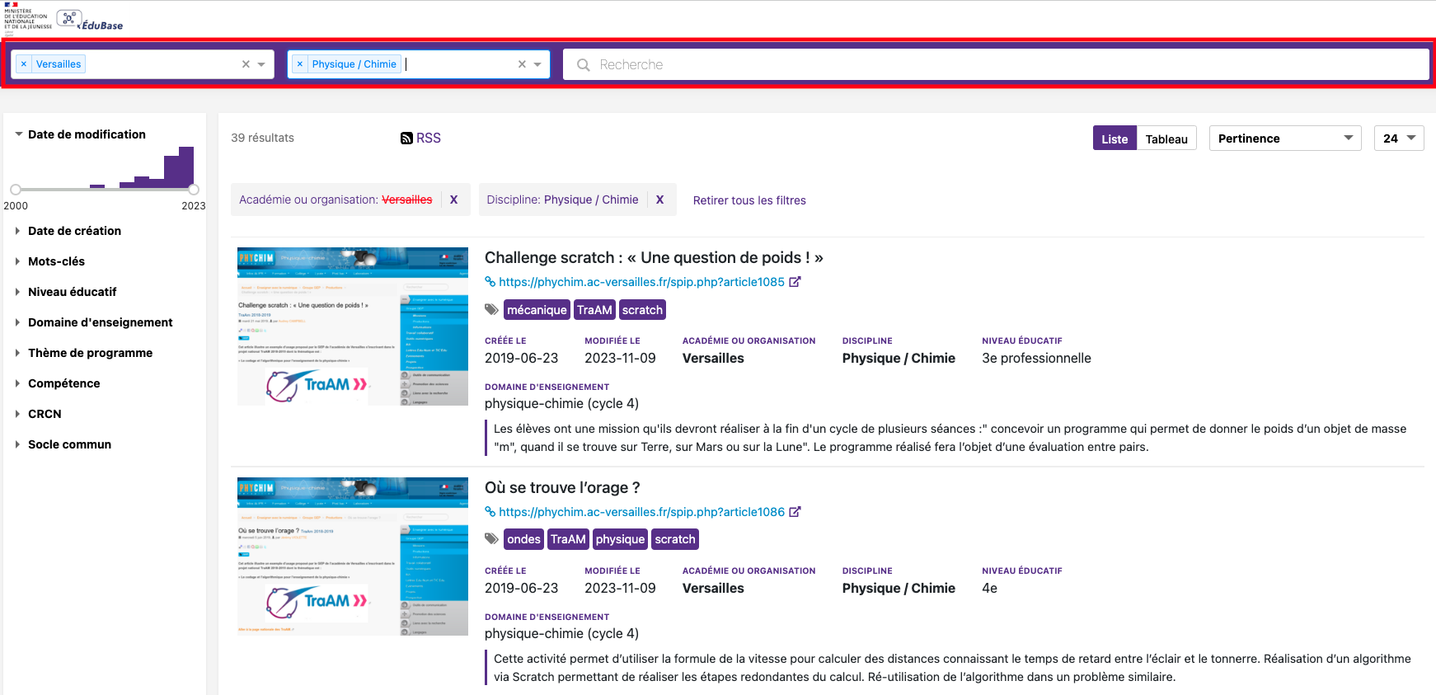Clear all selections in the discipline field

522,64
